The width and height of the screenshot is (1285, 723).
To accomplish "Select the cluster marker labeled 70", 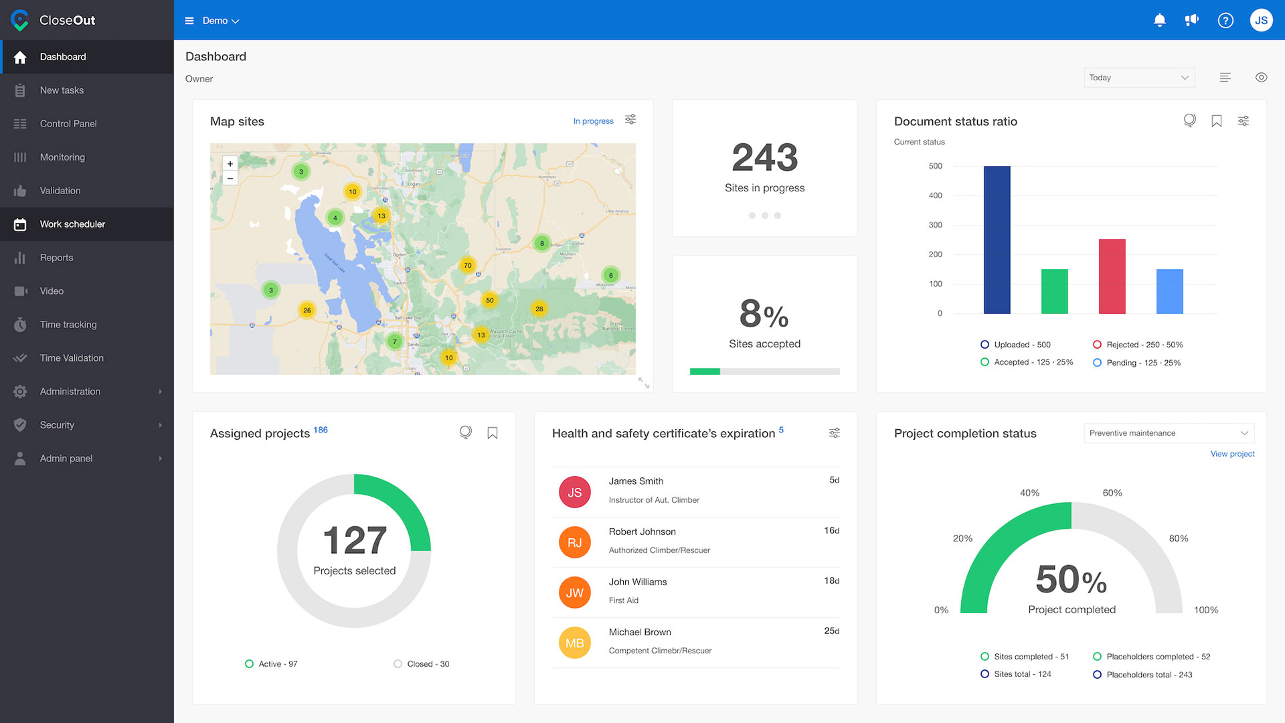I will 468,265.
